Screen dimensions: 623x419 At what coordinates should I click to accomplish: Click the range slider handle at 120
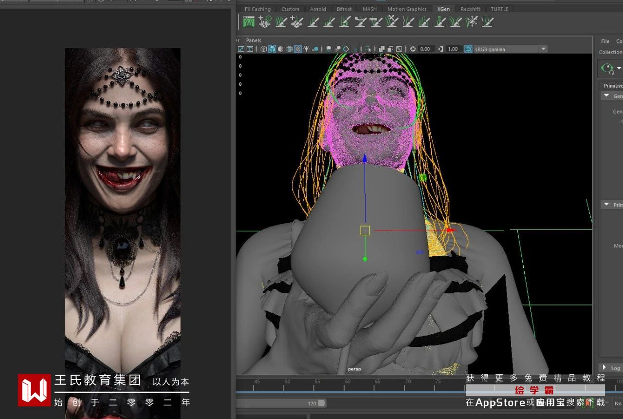click(321, 403)
